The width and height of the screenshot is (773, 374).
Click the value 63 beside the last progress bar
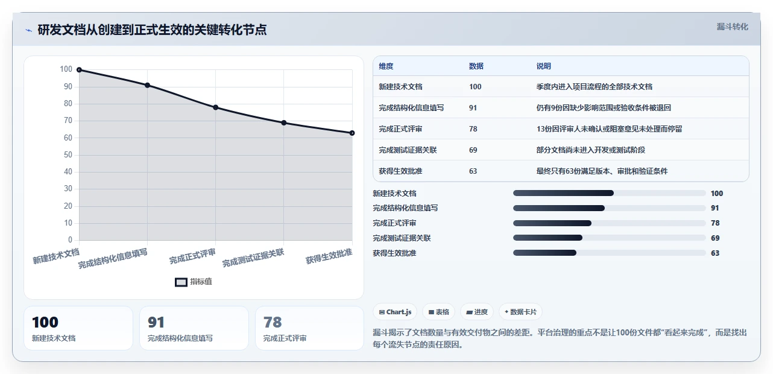tap(715, 253)
